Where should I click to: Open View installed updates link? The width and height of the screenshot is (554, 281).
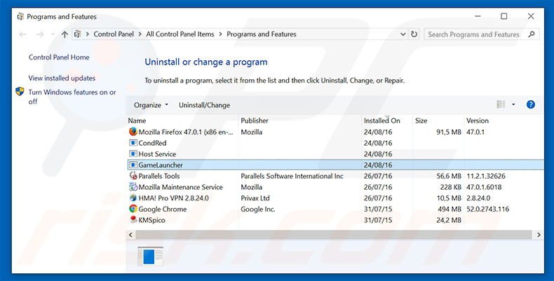[62, 78]
